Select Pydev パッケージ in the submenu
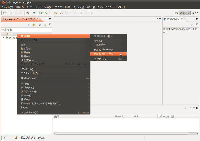 [x=108, y=50]
